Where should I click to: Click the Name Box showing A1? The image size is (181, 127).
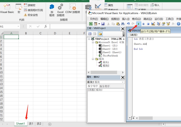coord(8,26)
